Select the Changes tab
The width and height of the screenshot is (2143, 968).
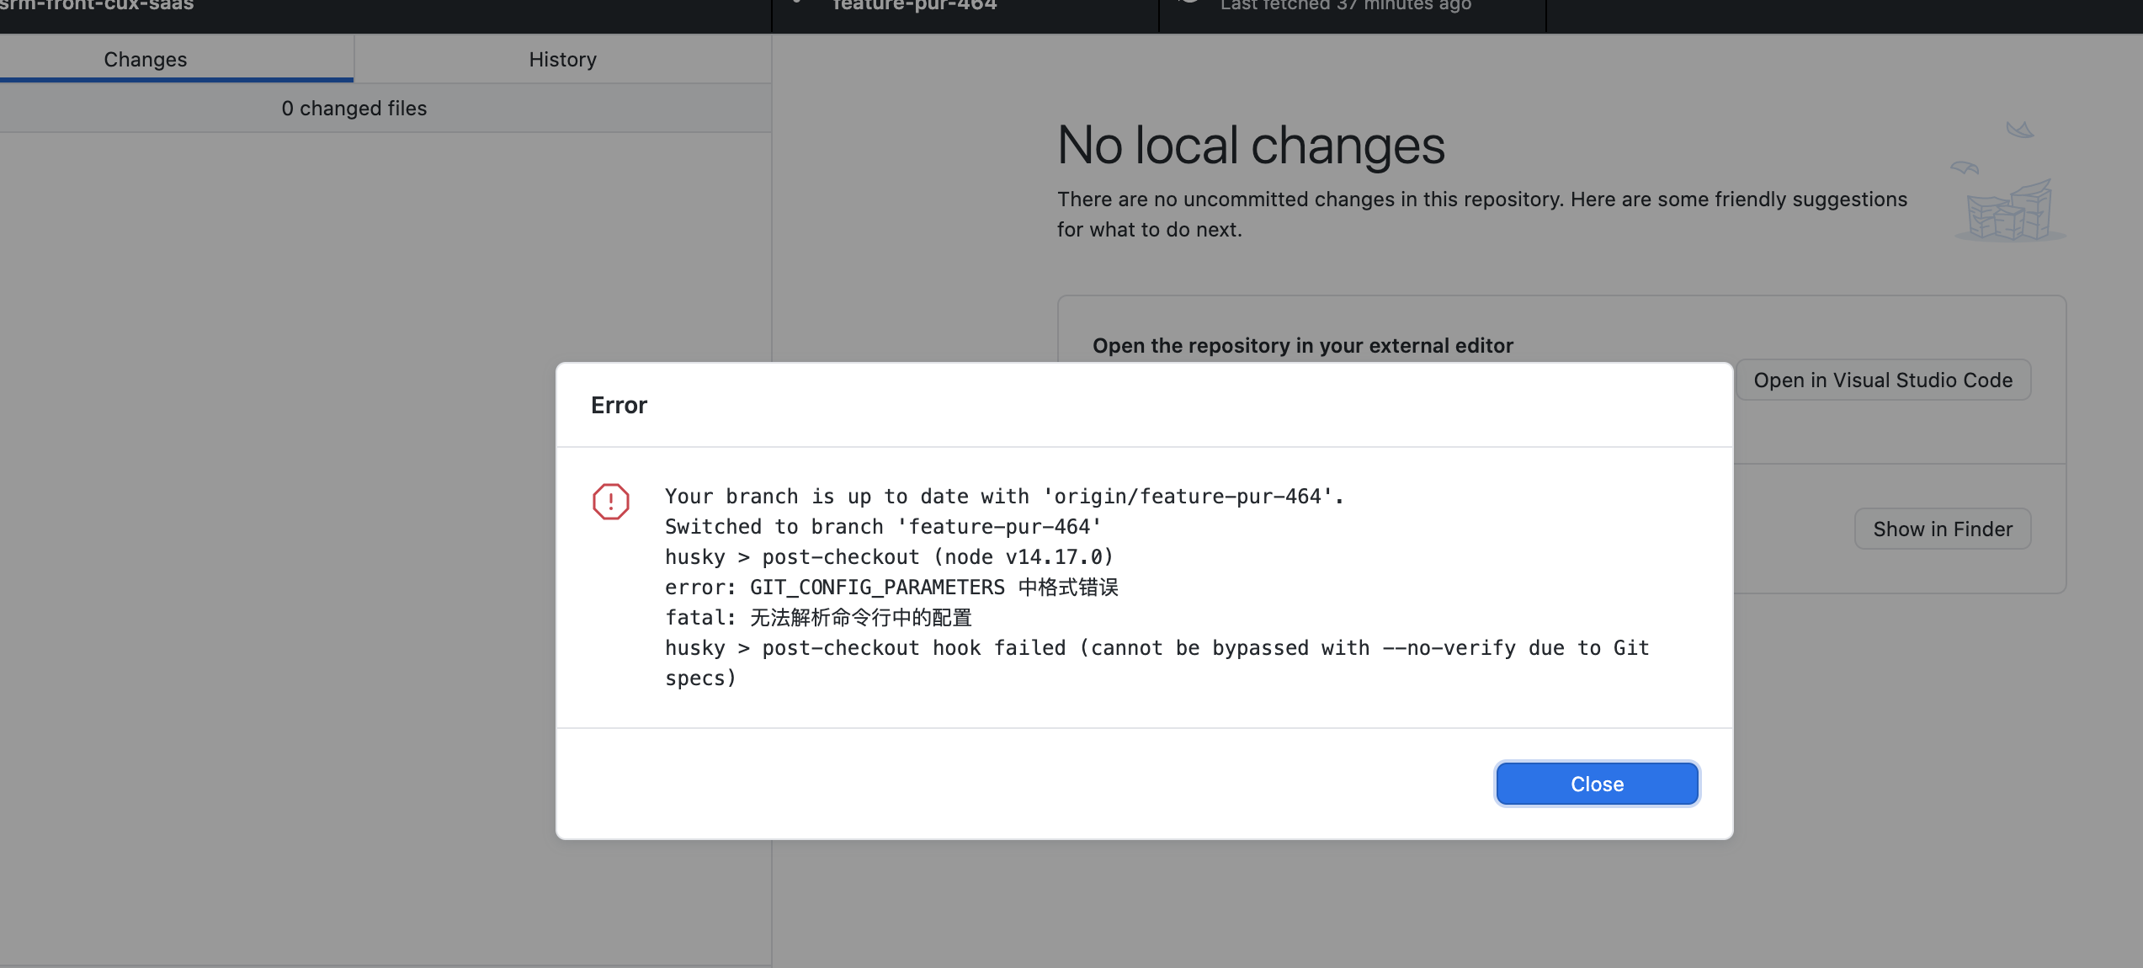pyautogui.click(x=145, y=60)
